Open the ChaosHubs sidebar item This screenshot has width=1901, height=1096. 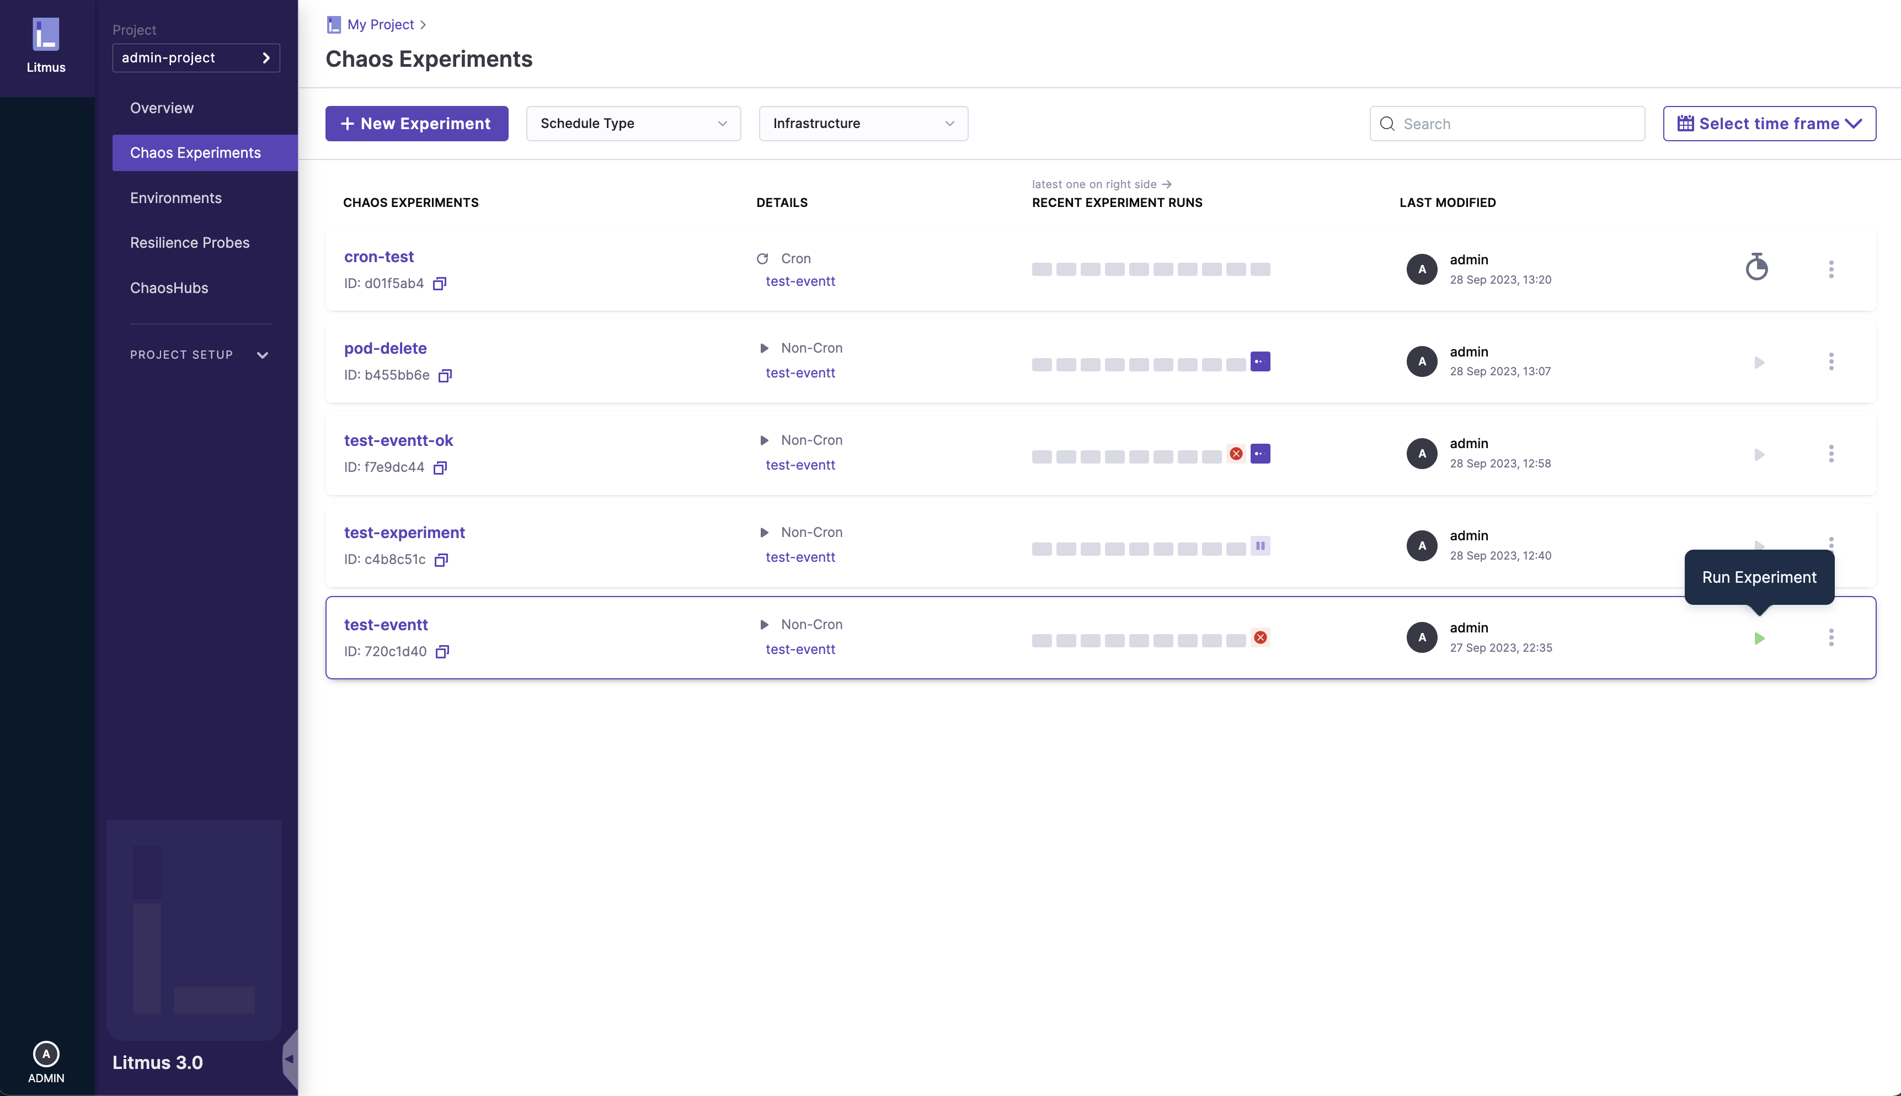click(169, 288)
